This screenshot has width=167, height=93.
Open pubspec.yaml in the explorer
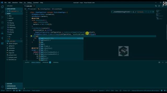13,57
